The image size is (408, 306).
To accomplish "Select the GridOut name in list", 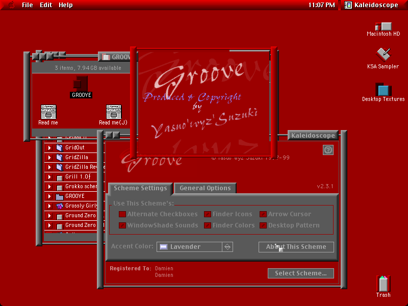I will (75, 148).
